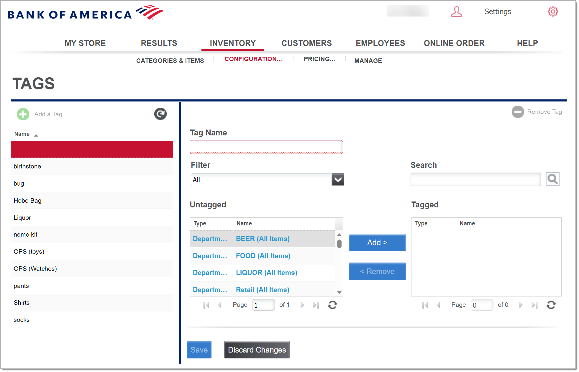Select the MANAGE submenu
The height and width of the screenshot is (372, 579).
pos(368,60)
